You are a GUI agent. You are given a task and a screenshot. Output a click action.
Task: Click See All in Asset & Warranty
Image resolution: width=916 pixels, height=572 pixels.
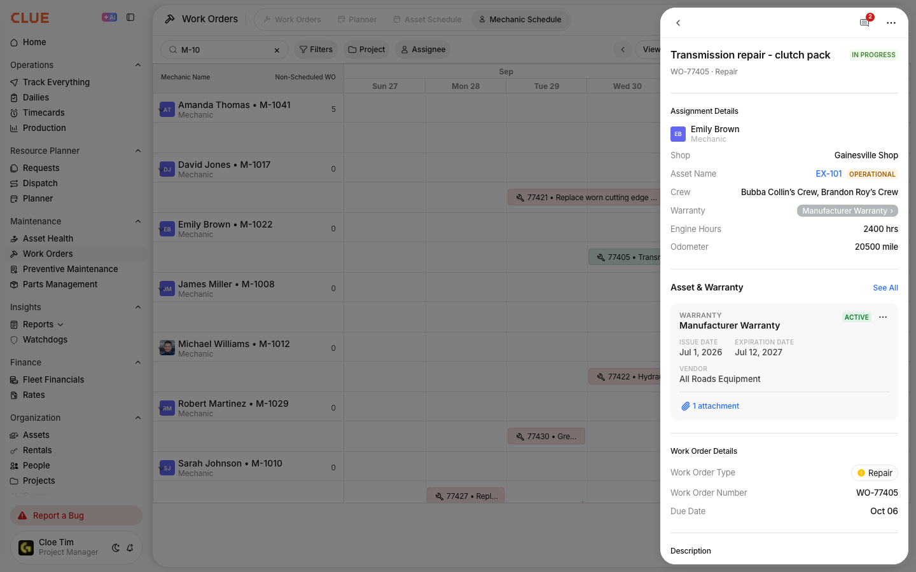pos(885,288)
